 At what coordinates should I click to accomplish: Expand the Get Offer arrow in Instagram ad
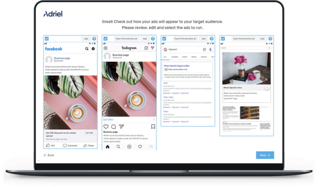(x=153, y=119)
